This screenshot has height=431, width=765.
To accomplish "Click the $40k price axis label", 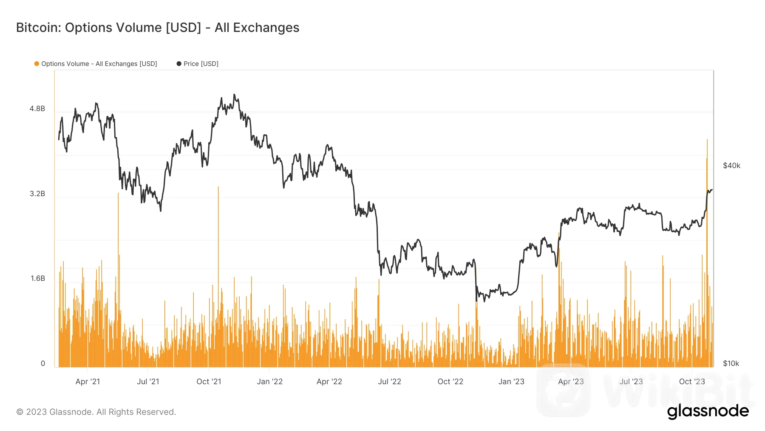I will tap(731, 166).
